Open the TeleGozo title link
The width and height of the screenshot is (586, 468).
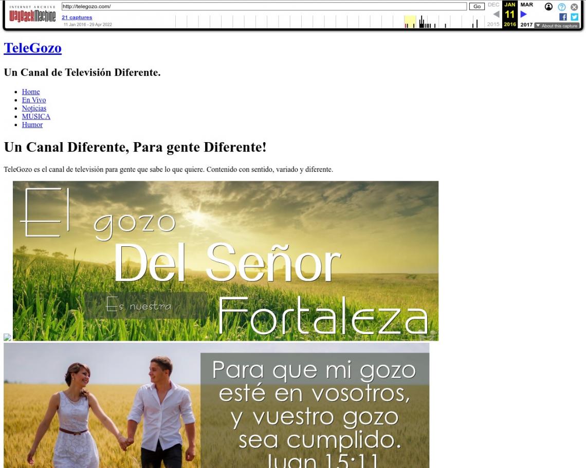click(32, 48)
